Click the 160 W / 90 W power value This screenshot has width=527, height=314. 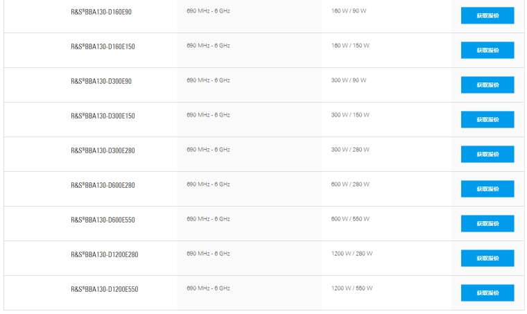point(349,11)
